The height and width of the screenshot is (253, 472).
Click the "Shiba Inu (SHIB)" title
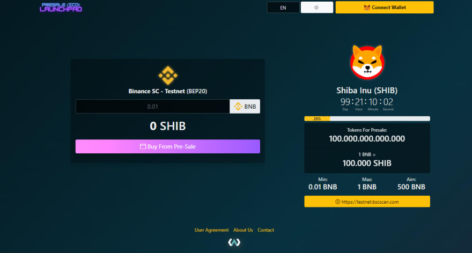(x=367, y=90)
